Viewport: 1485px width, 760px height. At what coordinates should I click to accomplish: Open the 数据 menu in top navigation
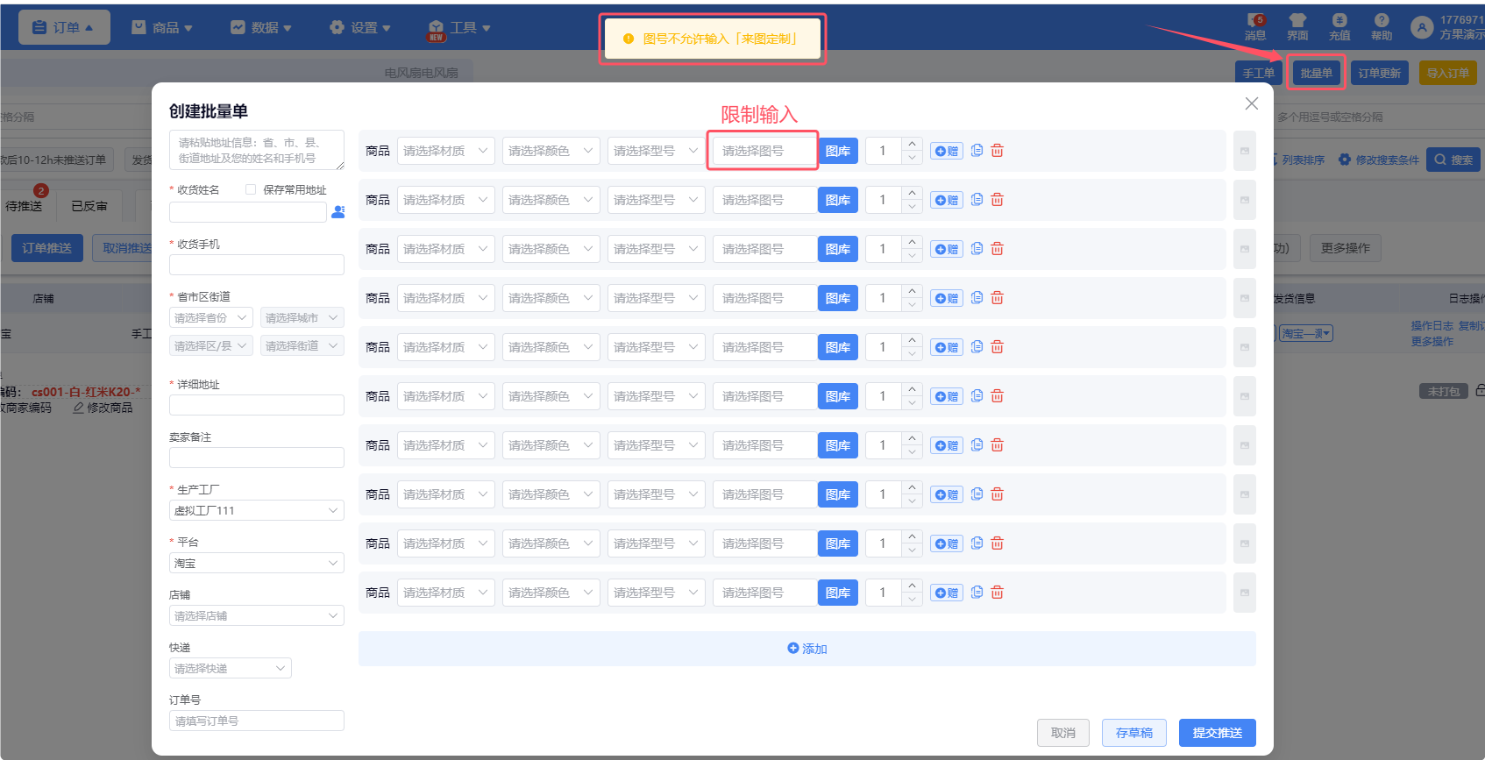[261, 27]
